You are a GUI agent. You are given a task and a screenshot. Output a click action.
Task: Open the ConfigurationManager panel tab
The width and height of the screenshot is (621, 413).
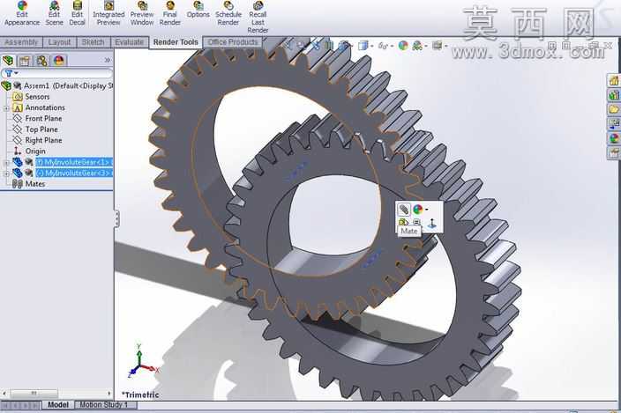41,61
